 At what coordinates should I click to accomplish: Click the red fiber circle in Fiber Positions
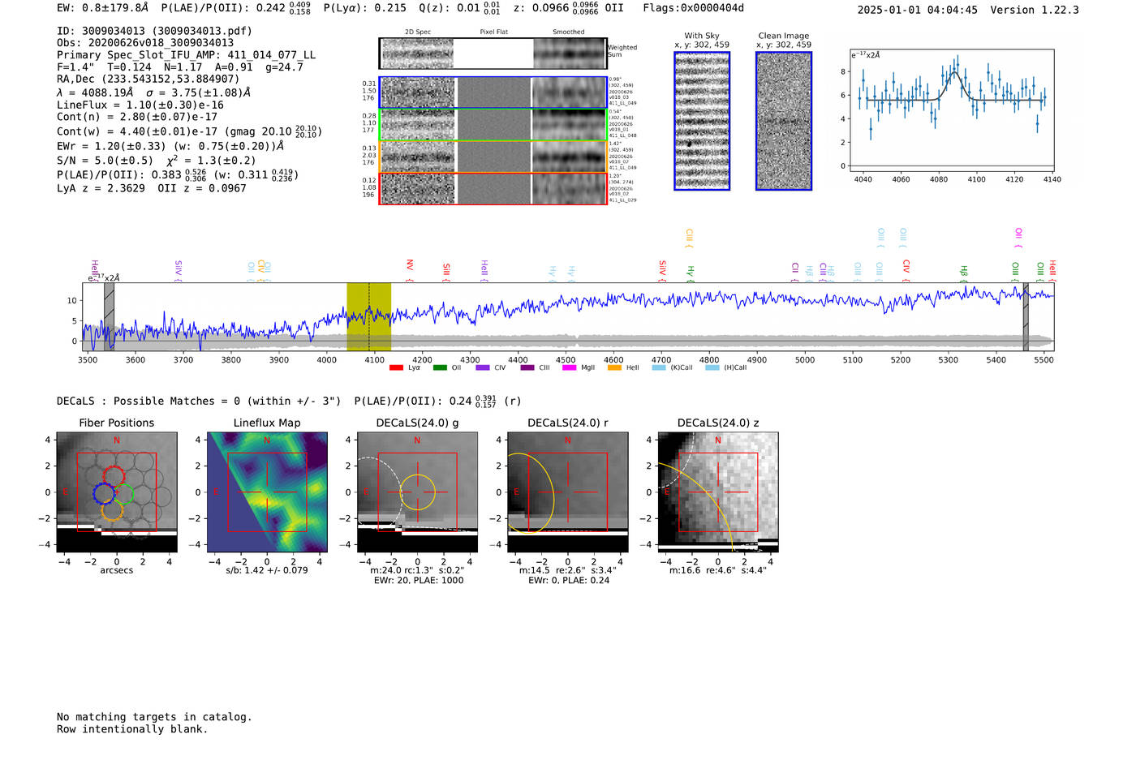tap(114, 477)
